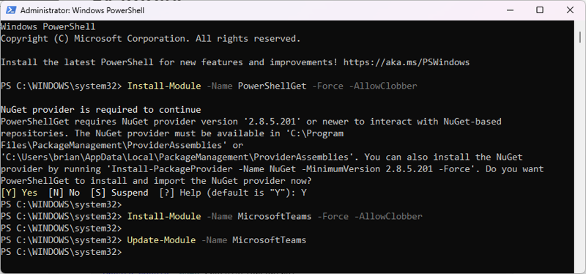Click the Copyright Microsoft Corporation line
Image resolution: width=586 pixels, height=274 pixels.
151,39
